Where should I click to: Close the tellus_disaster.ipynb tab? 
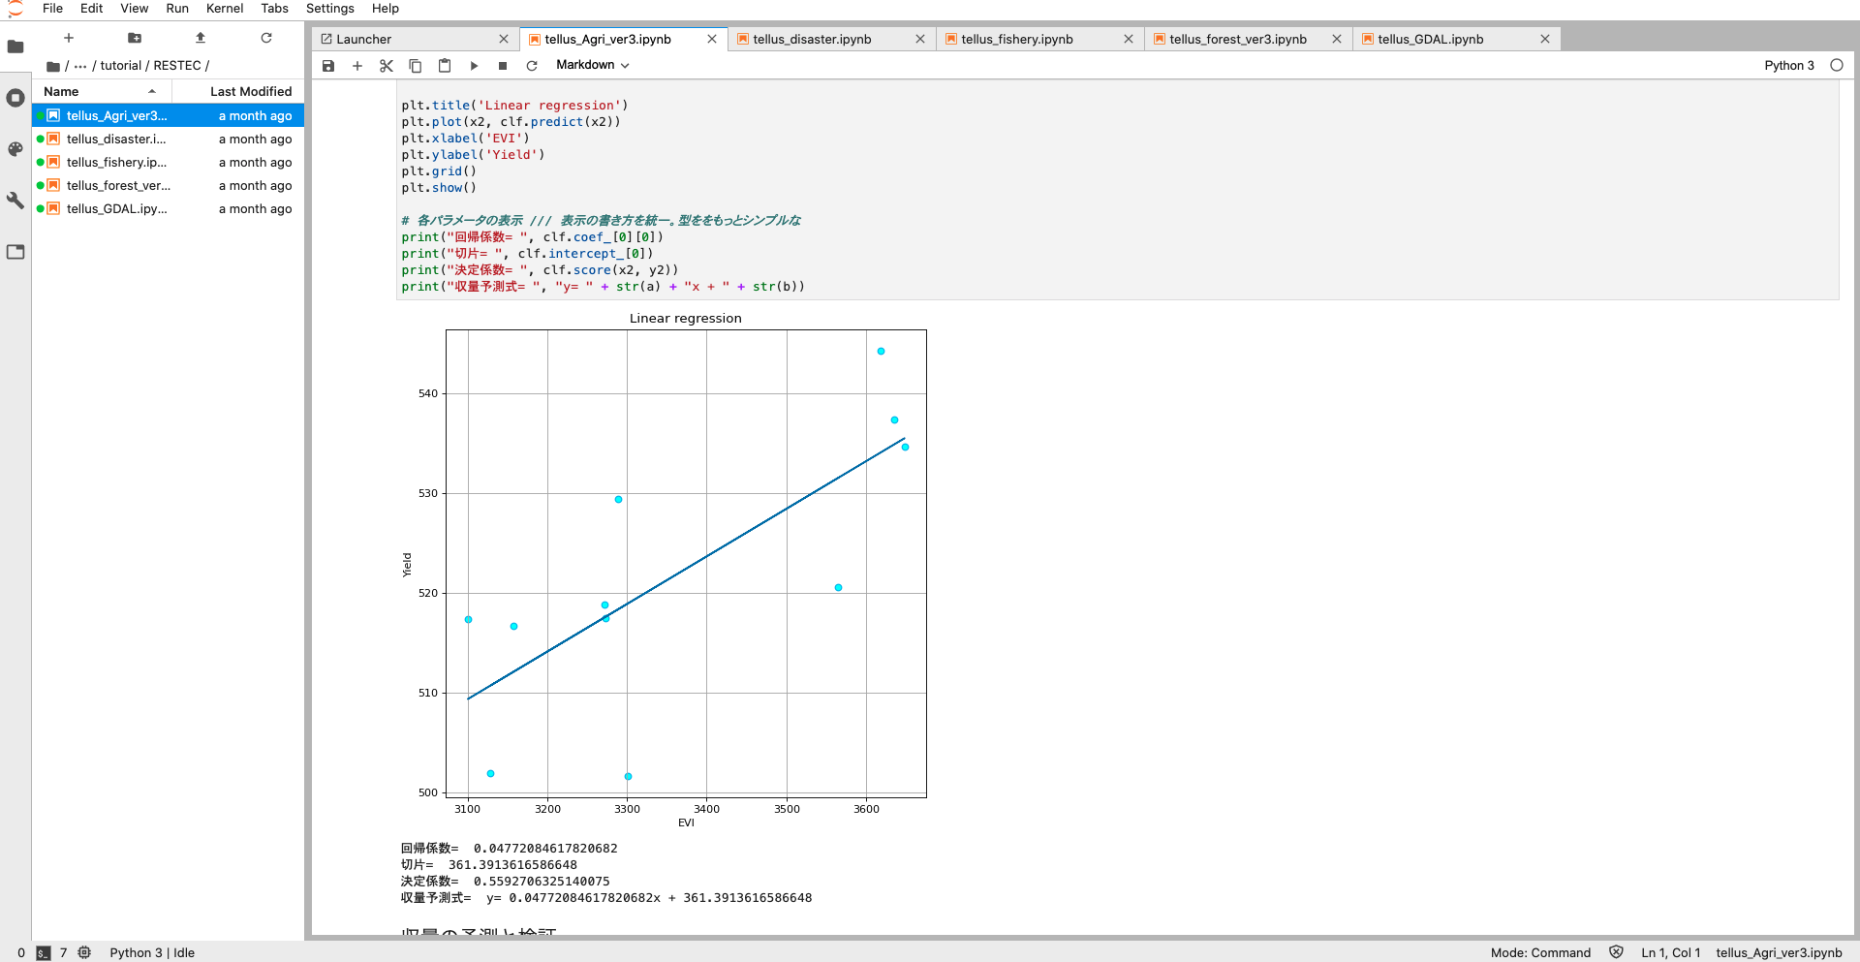[x=920, y=39]
